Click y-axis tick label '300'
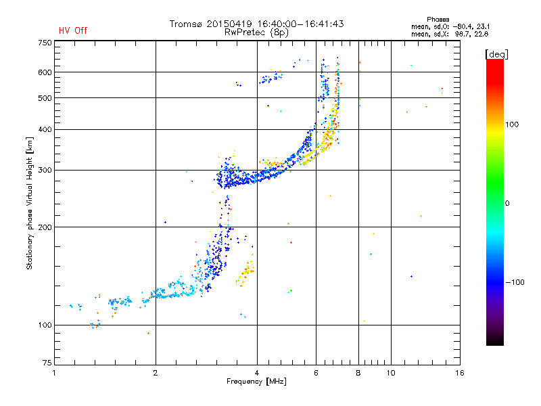 pos(45,171)
